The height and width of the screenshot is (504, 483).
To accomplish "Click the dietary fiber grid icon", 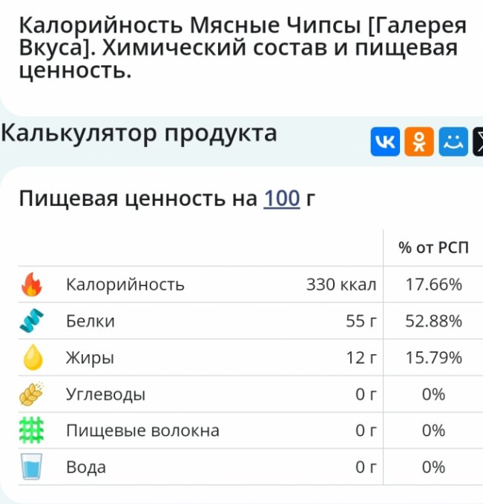I will coord(31,431).
